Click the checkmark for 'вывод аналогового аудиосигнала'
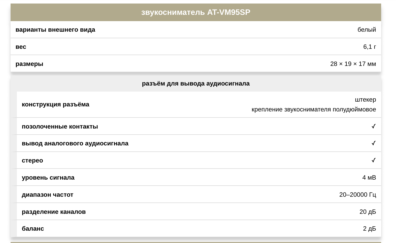 tap(374, 143)
